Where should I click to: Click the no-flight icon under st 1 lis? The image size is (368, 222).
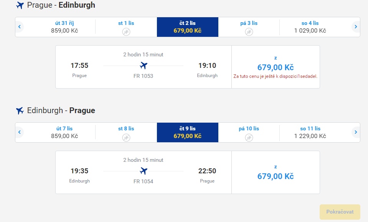[x=126, y=32]
